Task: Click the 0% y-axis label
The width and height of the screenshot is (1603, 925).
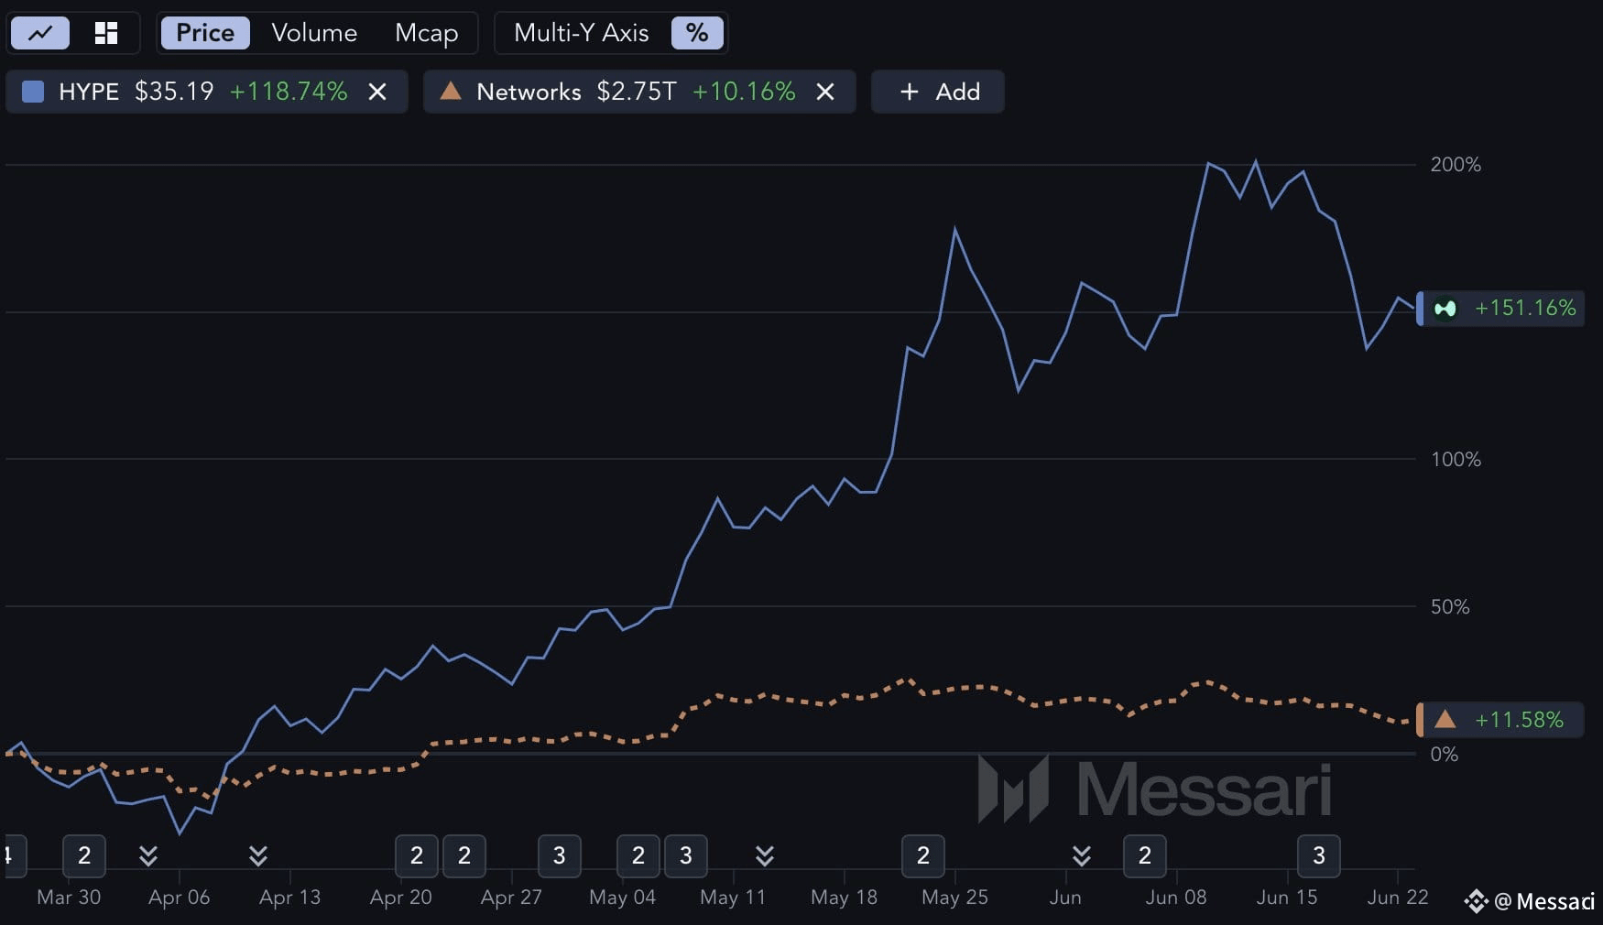Action: click(x=1445, y=755)
